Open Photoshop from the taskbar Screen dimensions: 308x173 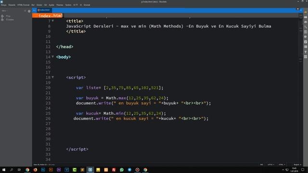click(x=43, y=170)
